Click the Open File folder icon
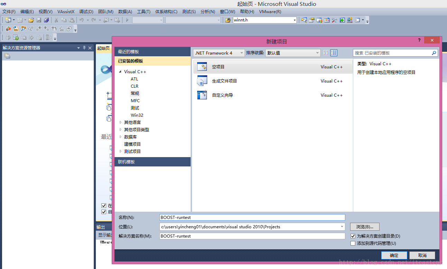Image resolution: width=447 pixels, height=269 pixels. coord(31,20)
